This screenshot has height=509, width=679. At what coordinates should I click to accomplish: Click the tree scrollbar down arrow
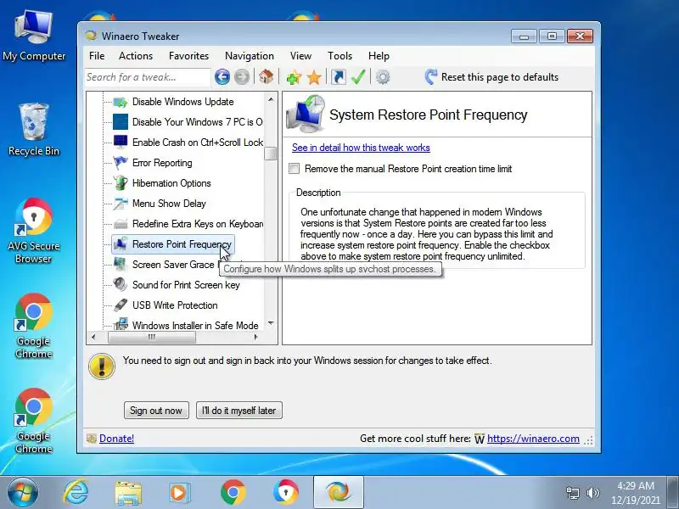coord(271,323)
